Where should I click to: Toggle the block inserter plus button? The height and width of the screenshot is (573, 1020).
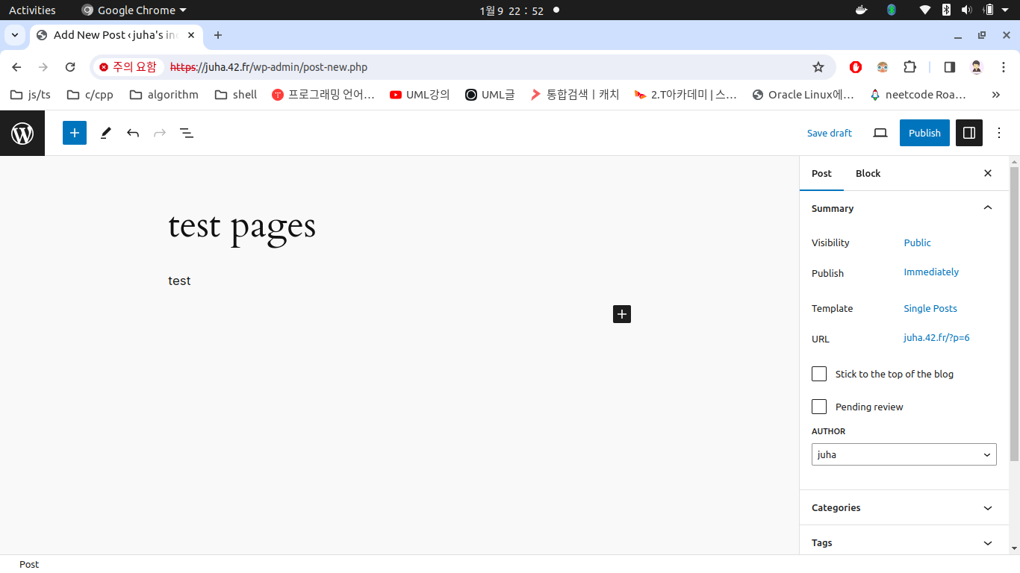click(x=75, y=133)
